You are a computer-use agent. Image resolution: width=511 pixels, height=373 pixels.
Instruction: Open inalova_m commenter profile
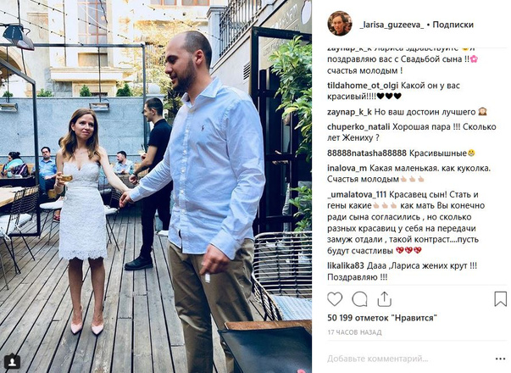click(x=347, y=168)
